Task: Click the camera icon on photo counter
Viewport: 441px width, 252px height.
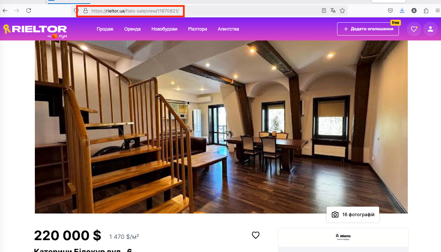Action: (335, 214)
